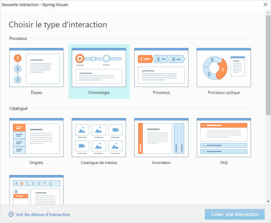
Task: Click the scrollbar down arrow
Action: point(268,201)
